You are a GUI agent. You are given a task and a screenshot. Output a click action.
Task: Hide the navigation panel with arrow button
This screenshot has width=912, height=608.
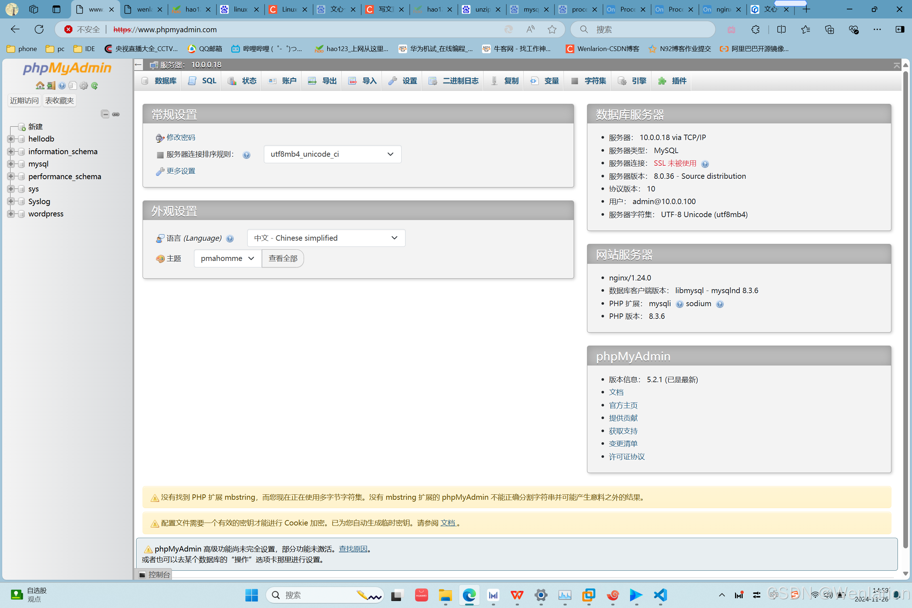(138, 65)
